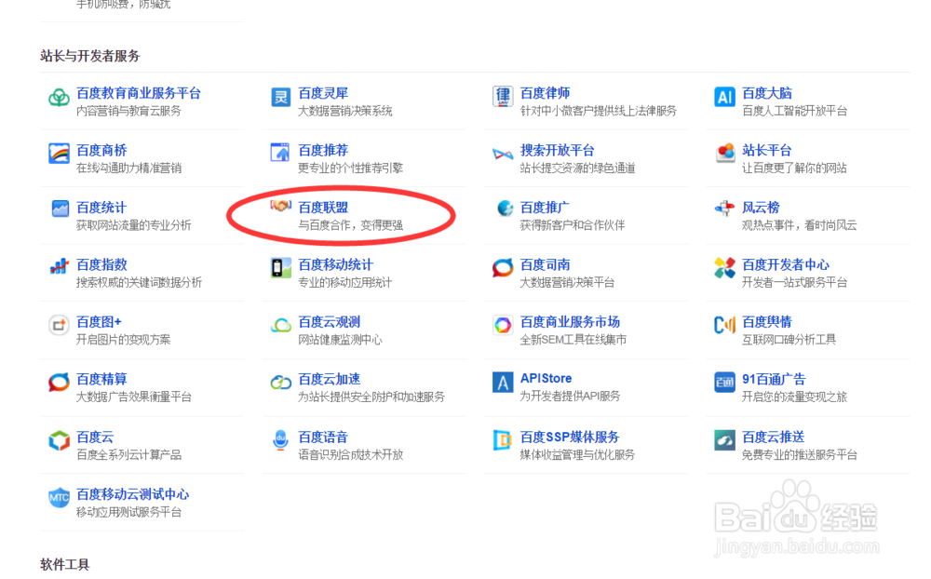Open the 百度统计 link
This screenshot has height=579, width=931.
click(x=101, y=208)
